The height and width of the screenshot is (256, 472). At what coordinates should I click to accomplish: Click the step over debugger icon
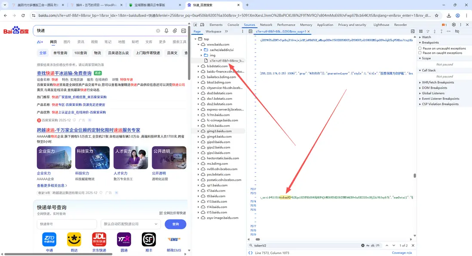click(428, 31)
